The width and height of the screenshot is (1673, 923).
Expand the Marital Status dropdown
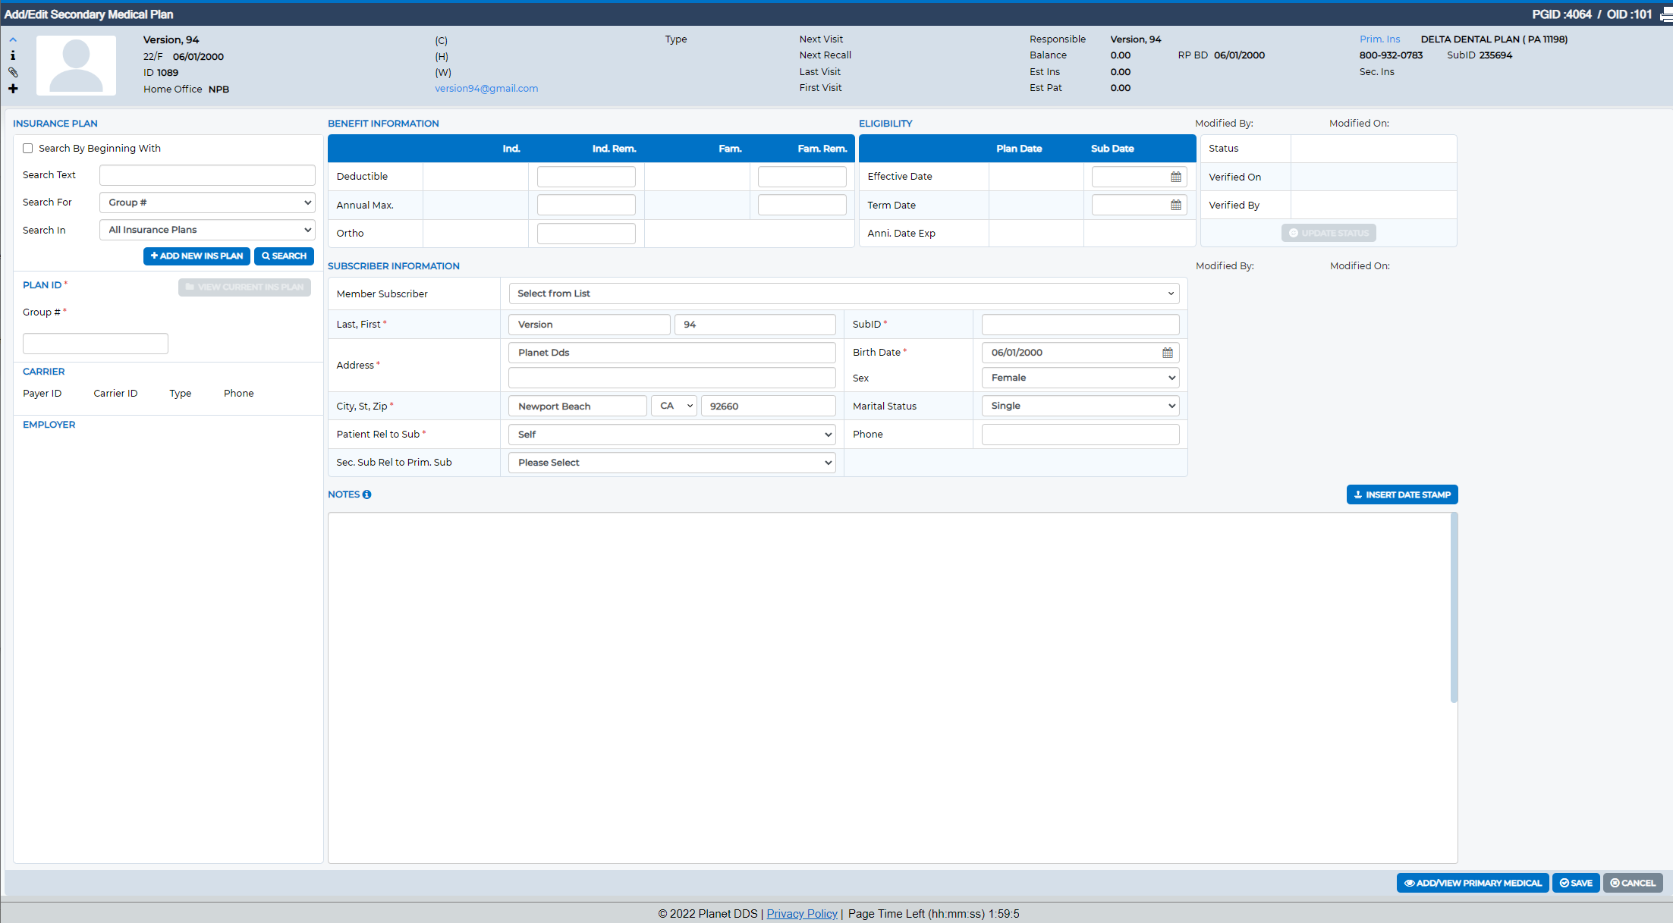[x=1080, y=406]
